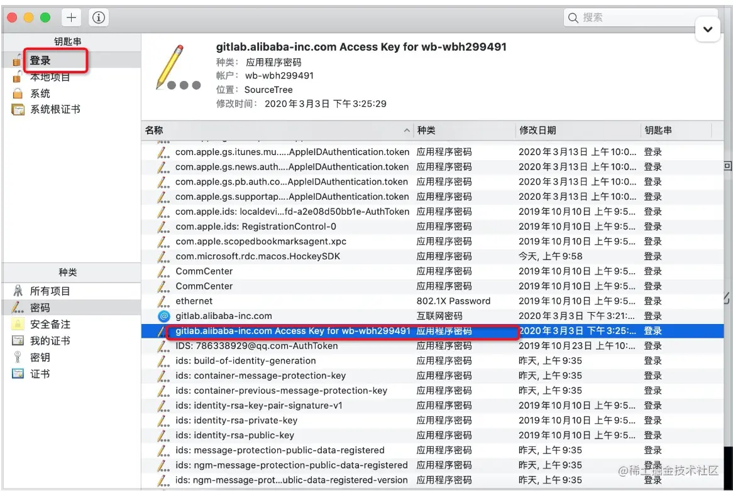This screenshot has width=733, height=491.
Task: Click the lock icon beside 系统
Action: coord(18,94)
